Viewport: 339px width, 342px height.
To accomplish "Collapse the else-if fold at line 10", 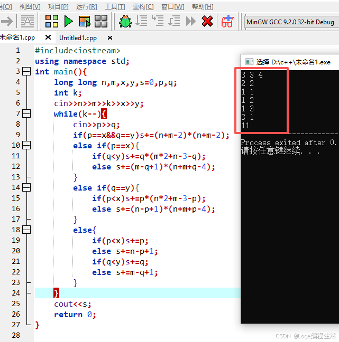I will click(26, 145).
